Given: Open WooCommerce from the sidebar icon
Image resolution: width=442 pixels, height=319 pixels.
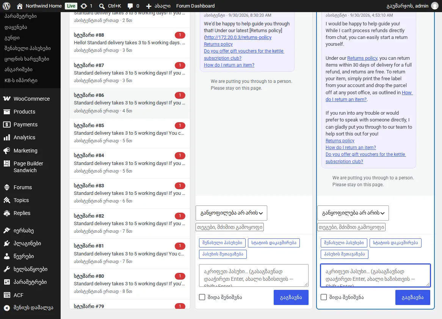Looking at the screenshot, I should click(7, 99).
